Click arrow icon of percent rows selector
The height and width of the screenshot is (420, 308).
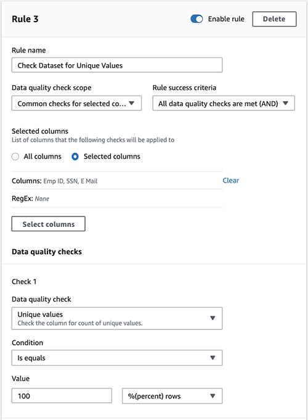[x=213, y=396]
